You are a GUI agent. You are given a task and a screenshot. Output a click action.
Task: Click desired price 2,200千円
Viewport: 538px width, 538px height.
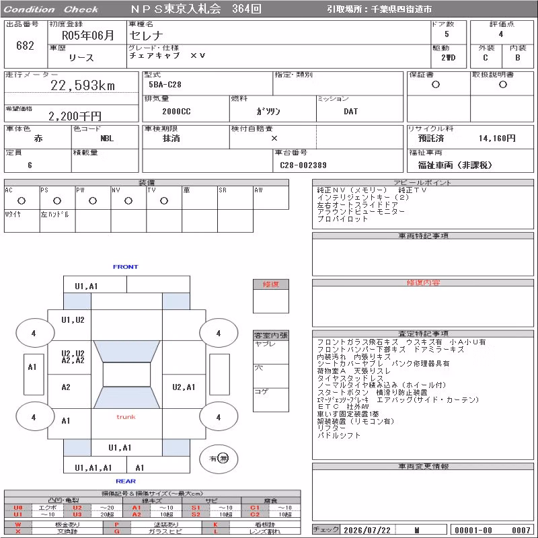coord(75,116)
